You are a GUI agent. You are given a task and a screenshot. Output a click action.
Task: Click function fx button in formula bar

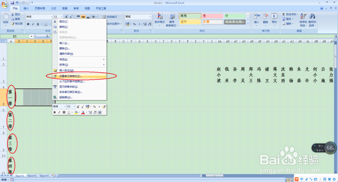click(x=47, y=36)
